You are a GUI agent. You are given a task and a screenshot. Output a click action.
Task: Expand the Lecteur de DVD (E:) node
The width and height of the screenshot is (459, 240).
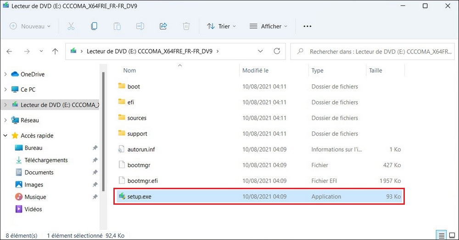(x=6, y=105)
